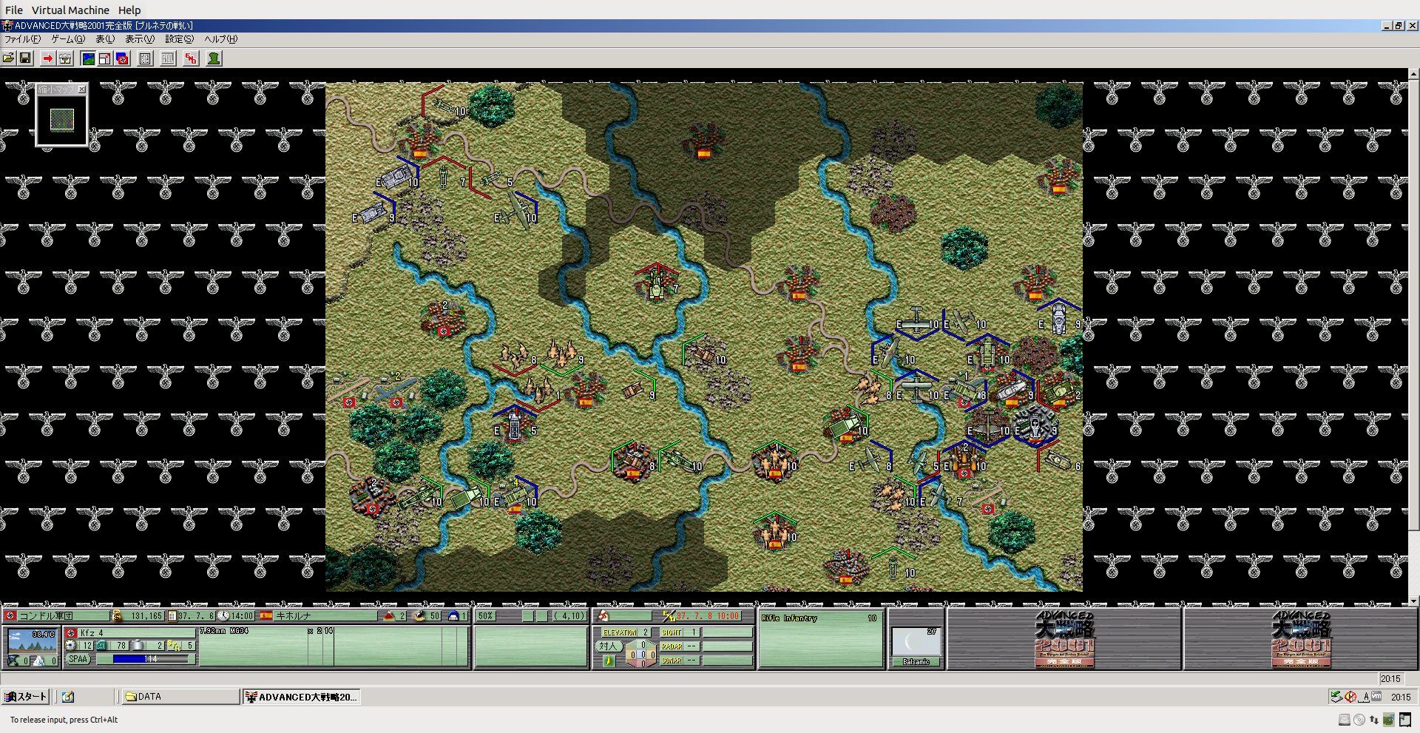Click the ALL toolbar icon

169,58
